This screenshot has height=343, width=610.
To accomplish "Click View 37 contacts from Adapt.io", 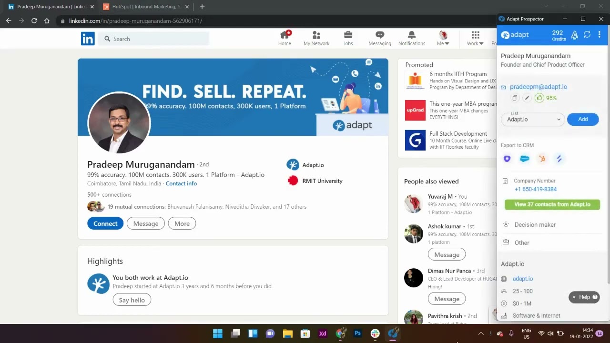I will click(x=552, y=204).
